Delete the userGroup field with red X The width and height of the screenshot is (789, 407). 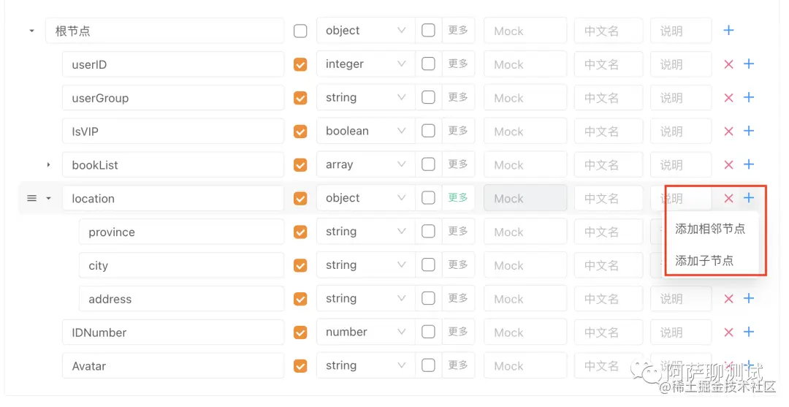pyautogui.click(x=728, y=98)
